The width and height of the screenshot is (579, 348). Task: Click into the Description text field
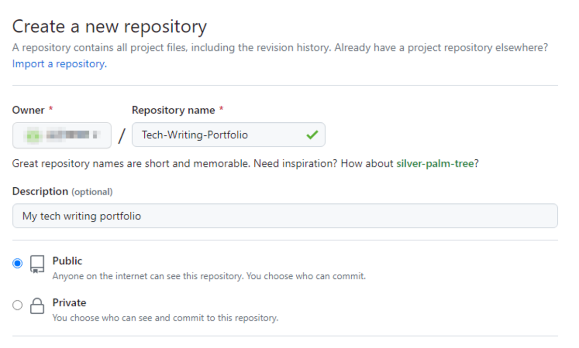tap(285, 216)
